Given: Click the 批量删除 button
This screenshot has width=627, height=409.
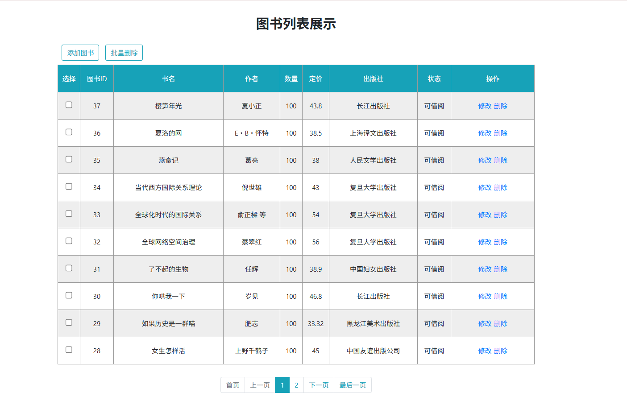Looking at the screenshot, I should [x=124, y=53].
